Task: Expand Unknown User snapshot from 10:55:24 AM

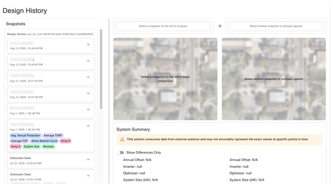Action: tap(88, 160)
